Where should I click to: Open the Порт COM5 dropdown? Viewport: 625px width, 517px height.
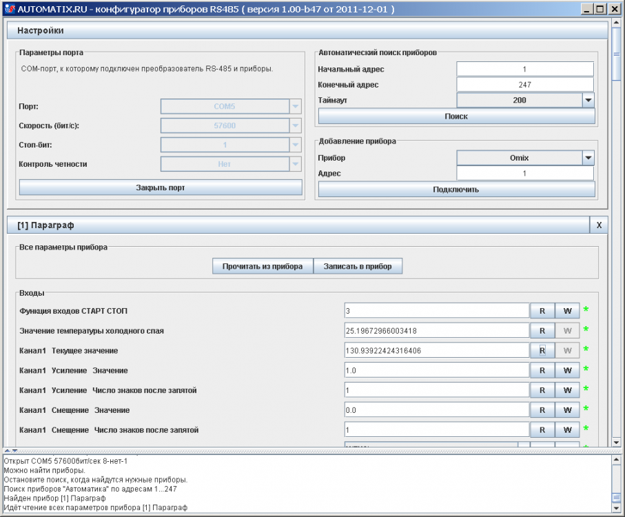tap(295, 107)
